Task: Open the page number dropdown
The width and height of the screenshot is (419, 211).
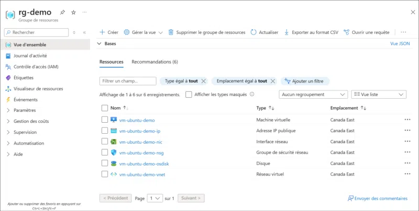Action: pos(155,198)
